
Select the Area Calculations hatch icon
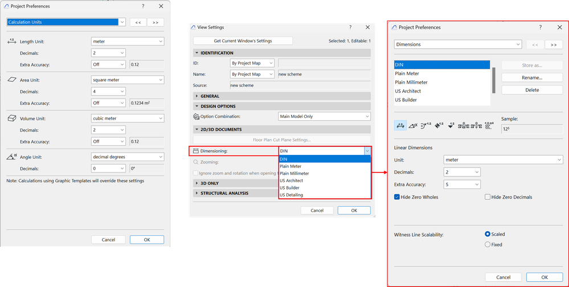pyautogui.click(x=489, y=126)
